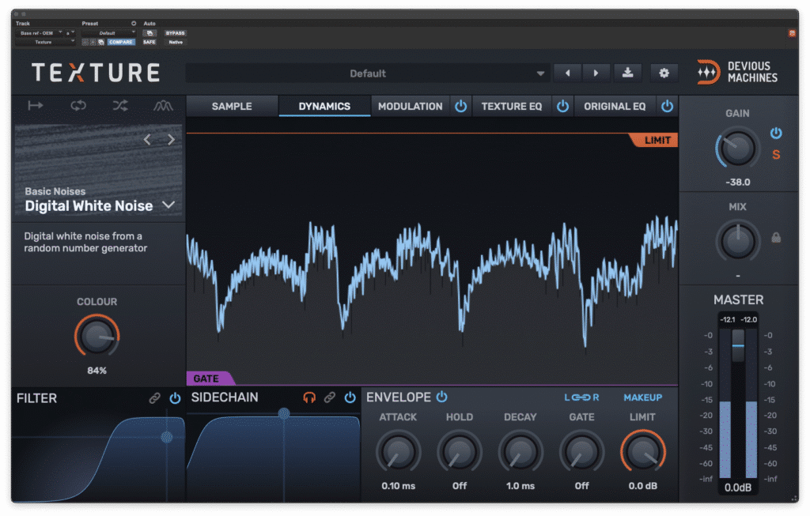
Task: Open the Base ref - OEM track dropdown
Action: click(40, 33)
